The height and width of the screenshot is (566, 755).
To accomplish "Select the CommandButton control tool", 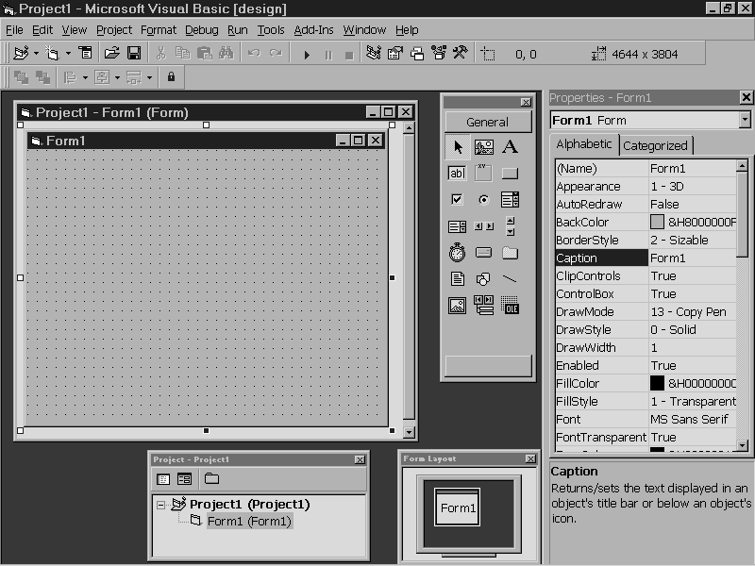I will coord(510,173).
